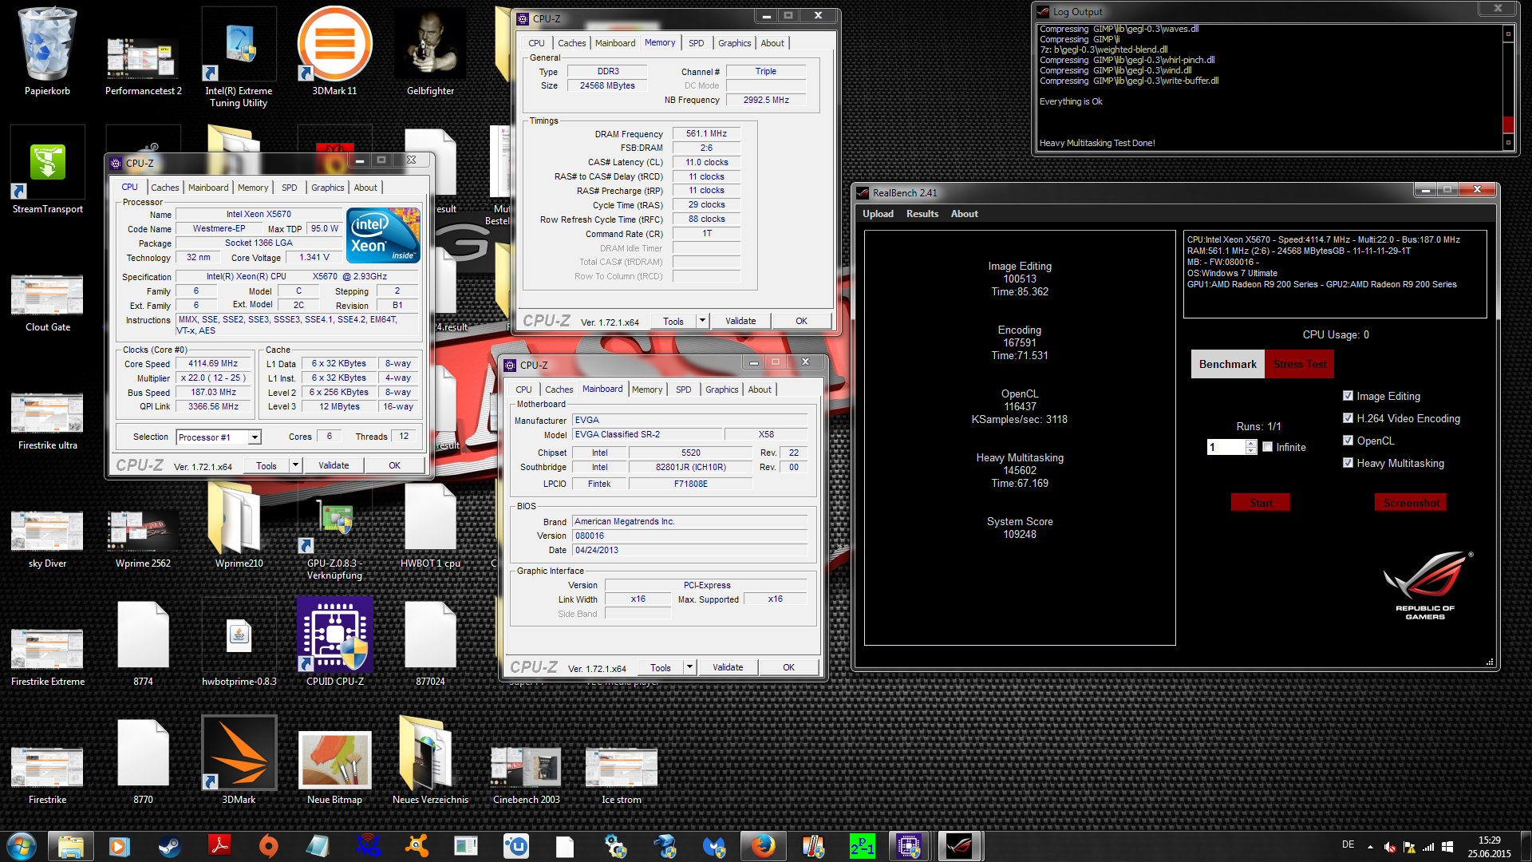Viewport: 1532px width, 862px height.
Task: Expand Tools dropdown arrow in CPU tab window
Action: 295,465
